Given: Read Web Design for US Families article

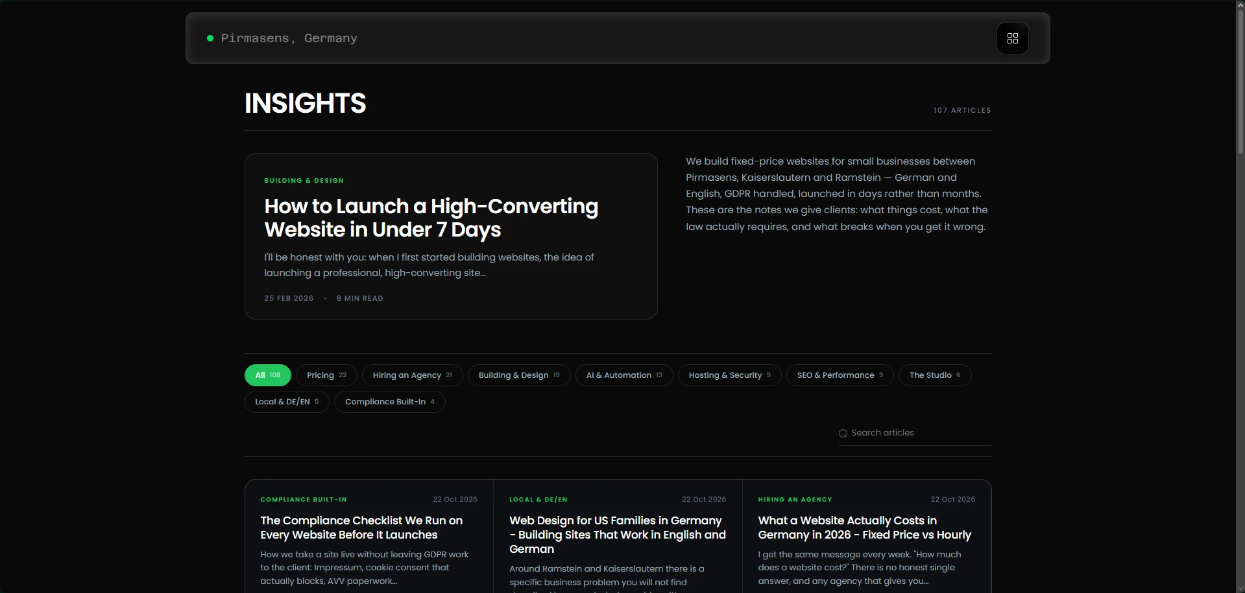Looking at the screenshot, I should [x=617, y=535].
